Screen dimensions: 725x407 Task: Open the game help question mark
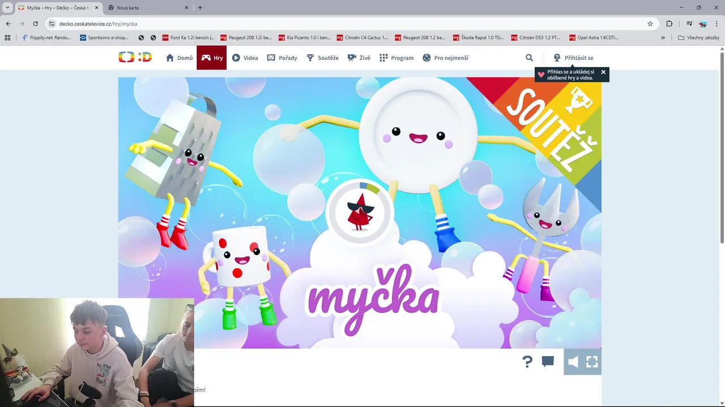click(527, 362)
